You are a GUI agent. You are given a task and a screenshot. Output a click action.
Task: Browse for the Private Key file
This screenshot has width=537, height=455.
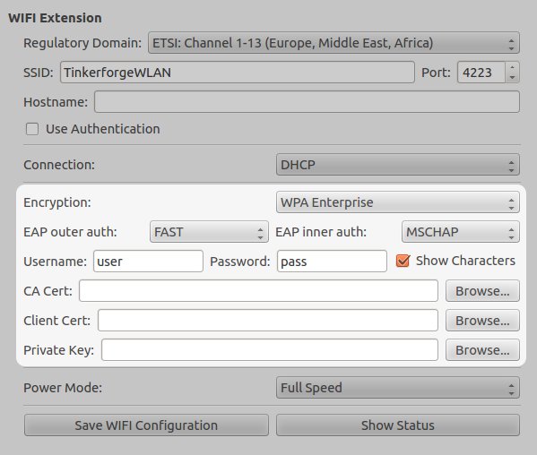point(482,349)
